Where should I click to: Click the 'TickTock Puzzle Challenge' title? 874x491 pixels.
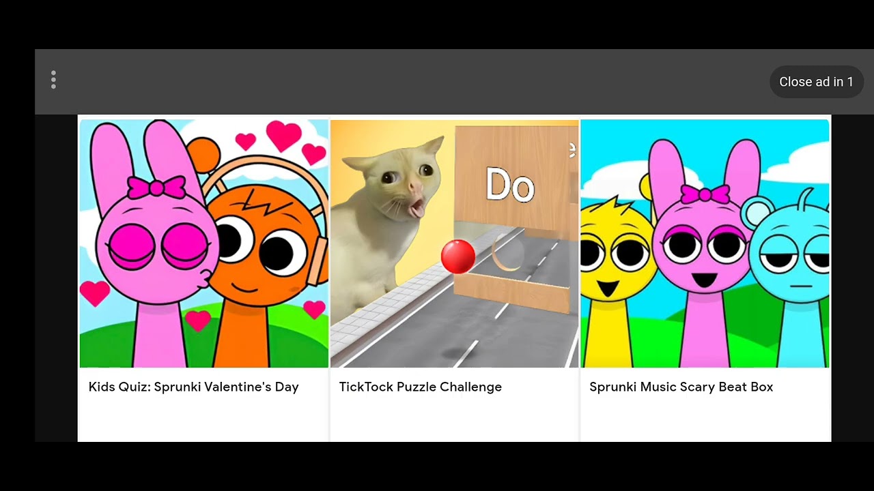(421, 387)
